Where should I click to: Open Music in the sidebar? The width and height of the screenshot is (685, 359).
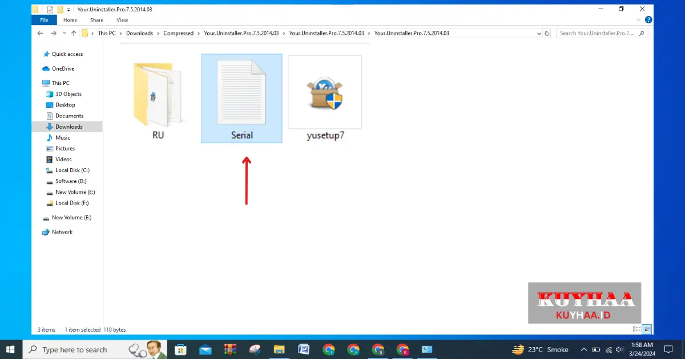58,137
